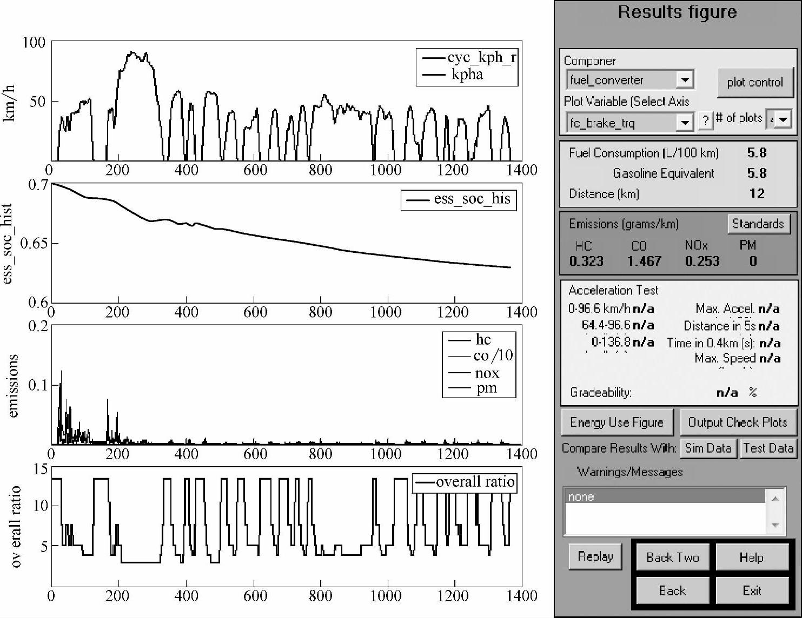Click the question mark help button
This screenshot has width=802, height=618.
(705, 120)
